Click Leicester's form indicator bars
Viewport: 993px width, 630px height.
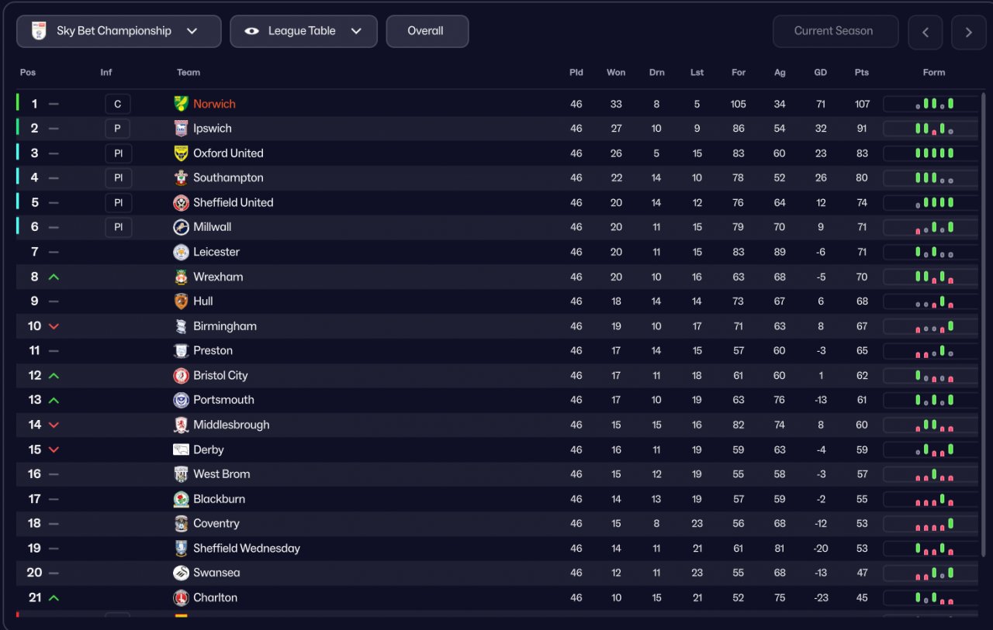point(934,252)
